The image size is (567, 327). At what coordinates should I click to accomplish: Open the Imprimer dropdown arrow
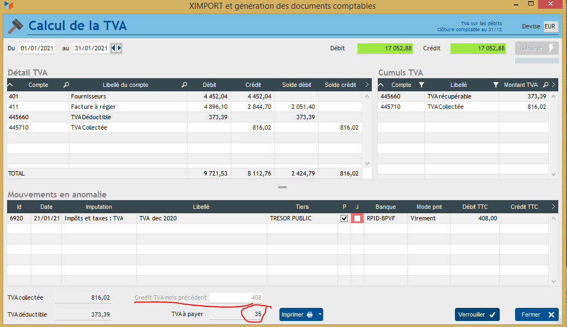coord(320,314)
